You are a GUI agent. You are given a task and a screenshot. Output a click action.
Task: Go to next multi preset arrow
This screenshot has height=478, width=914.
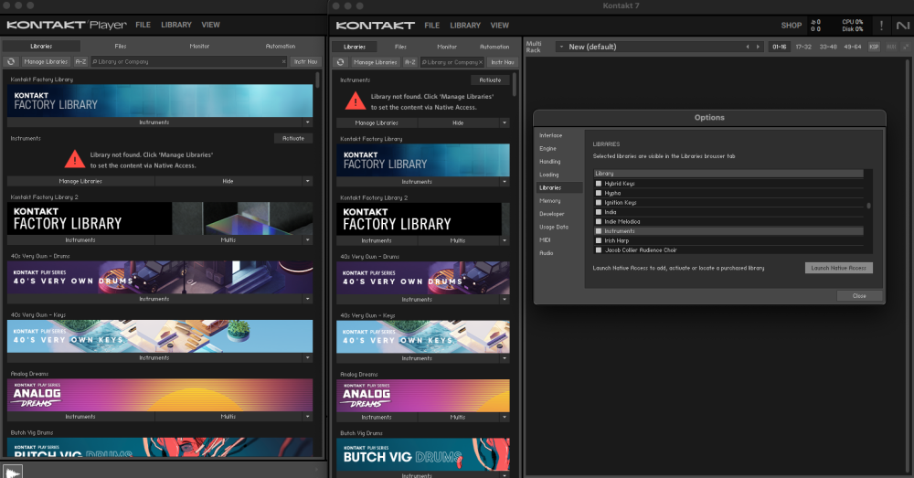[758, 47]
